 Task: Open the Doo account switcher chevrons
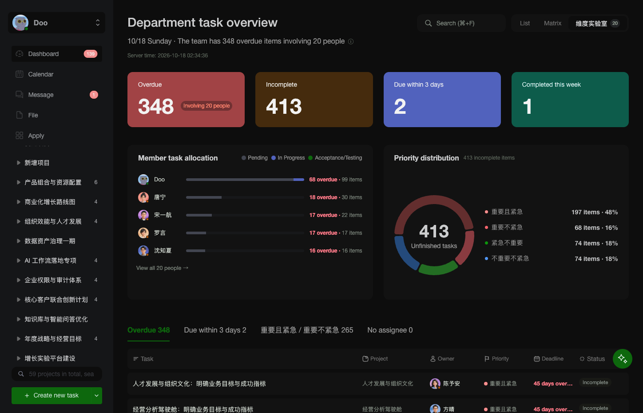click(x=98, y=23)
